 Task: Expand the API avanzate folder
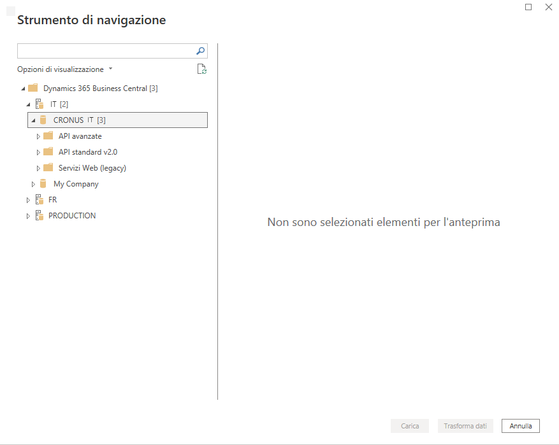(x=38, y=136)
